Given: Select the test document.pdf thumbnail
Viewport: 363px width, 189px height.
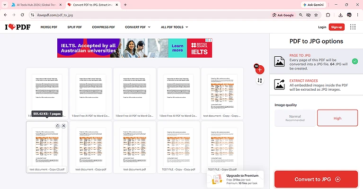Looking at the screenshot, I should (x=134, y=147).
